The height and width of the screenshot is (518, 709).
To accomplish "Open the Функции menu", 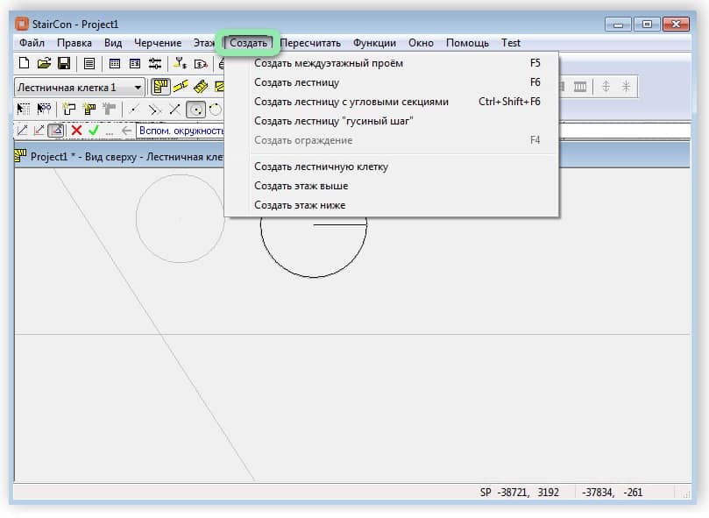I will (x=374, y=42).
